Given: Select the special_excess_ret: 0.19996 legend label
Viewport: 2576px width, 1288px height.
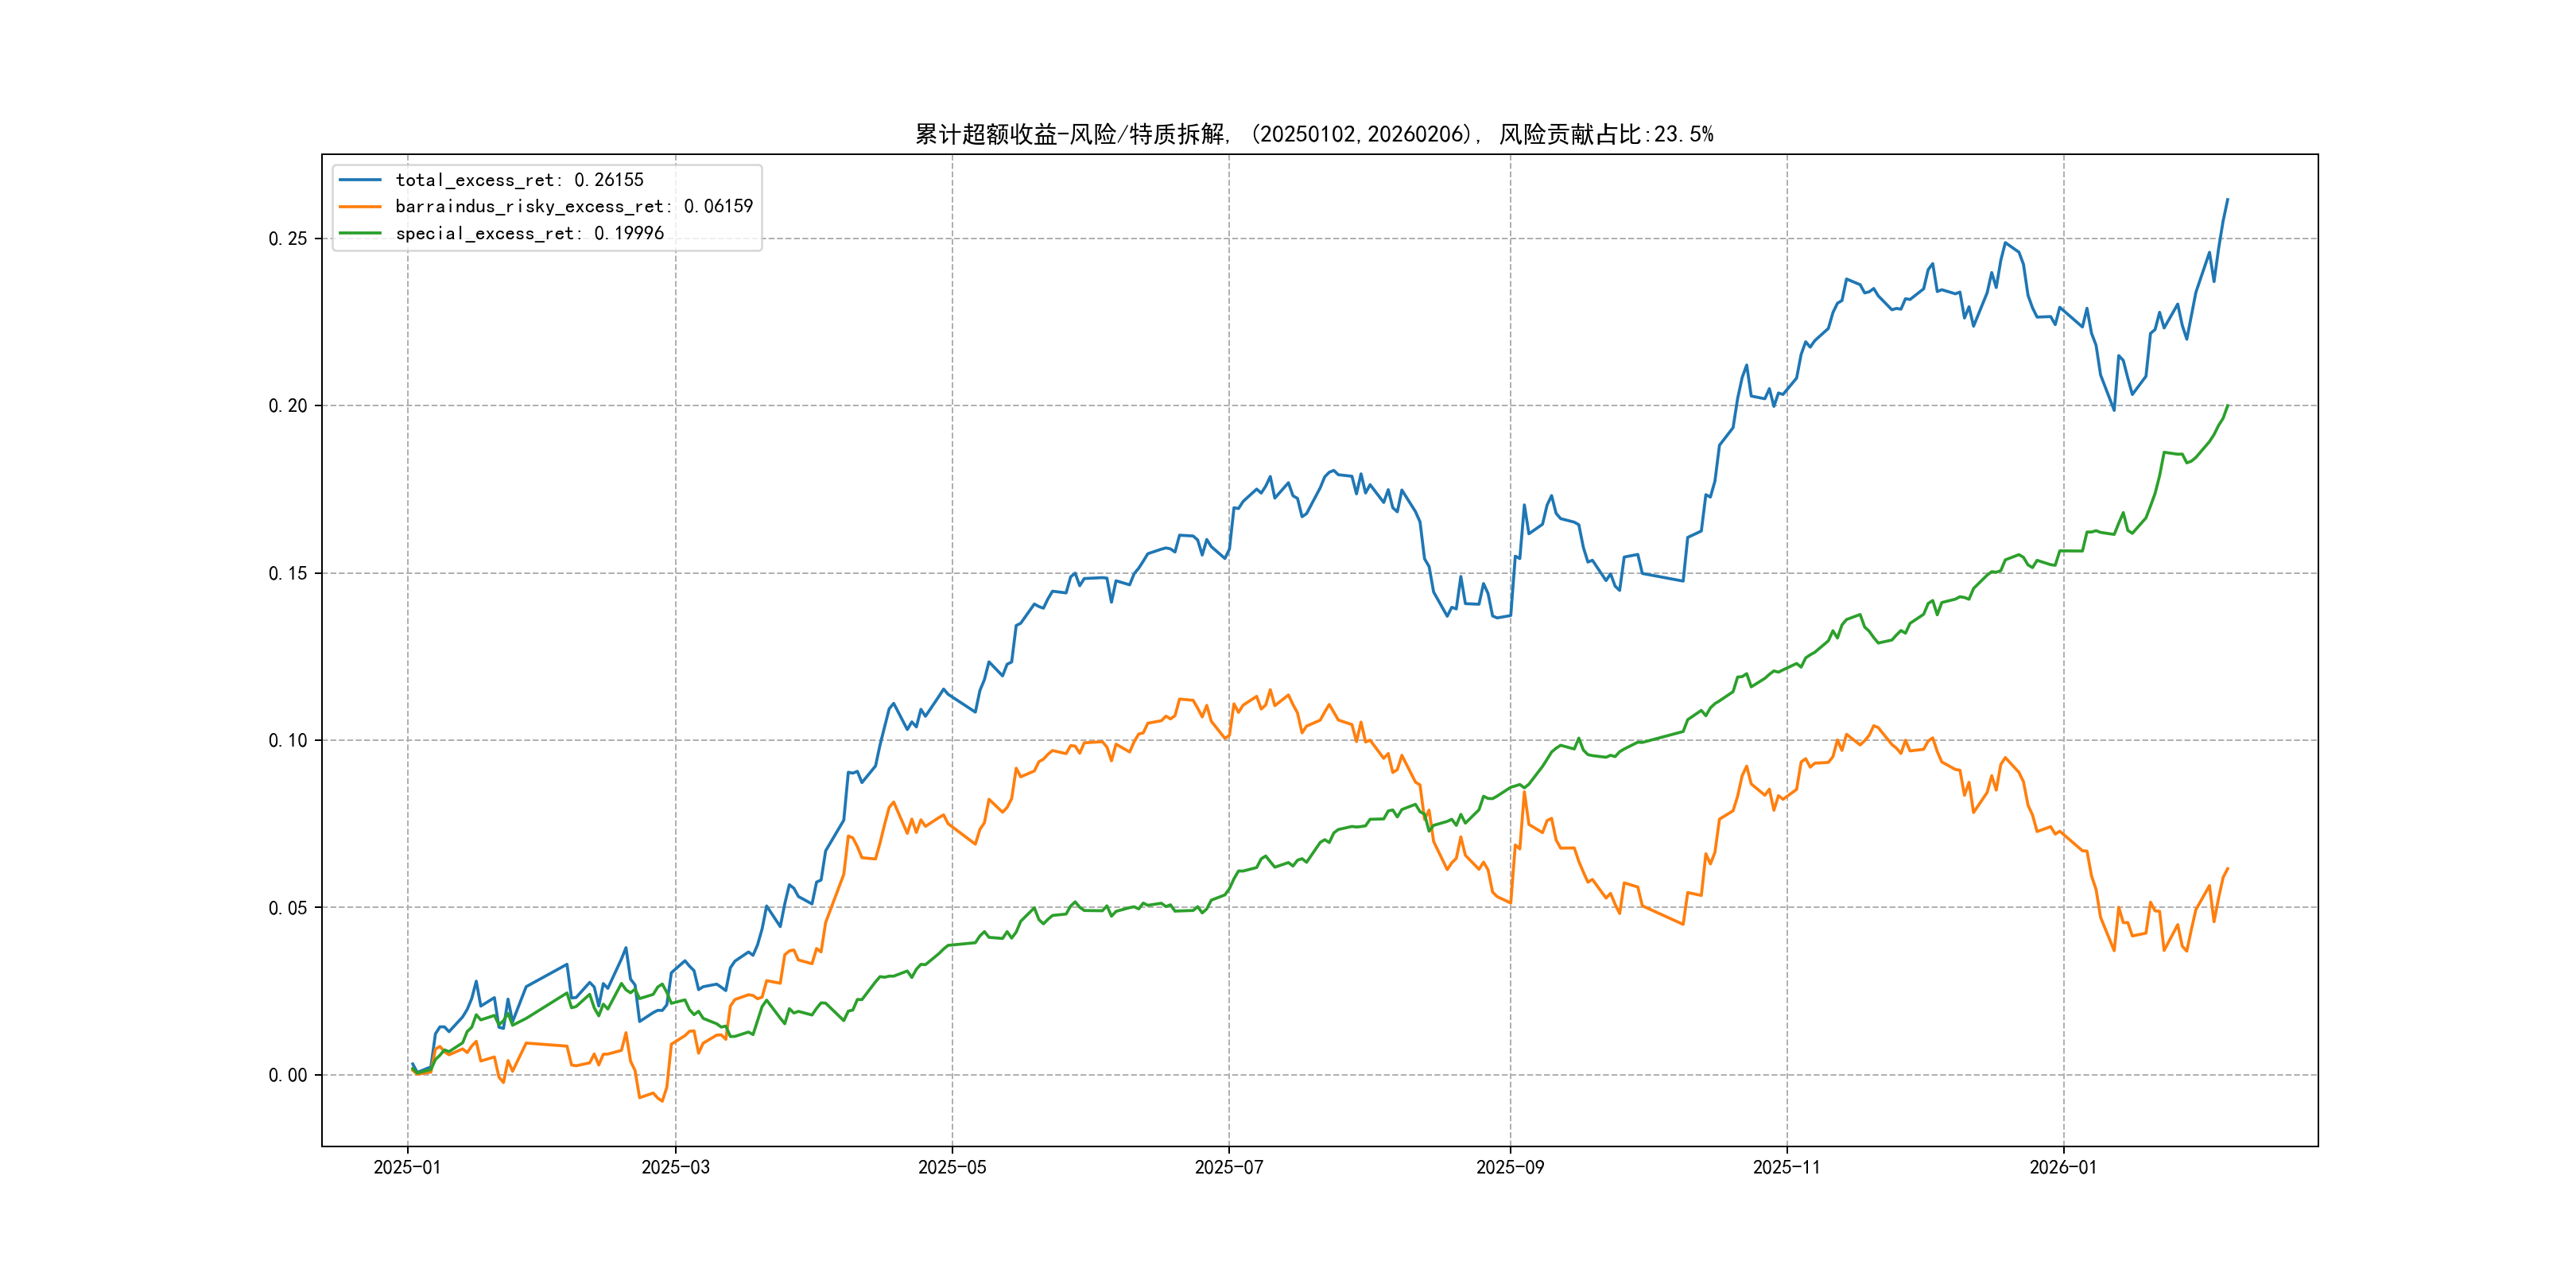Looking at the screenshot, I should point(529,233).
